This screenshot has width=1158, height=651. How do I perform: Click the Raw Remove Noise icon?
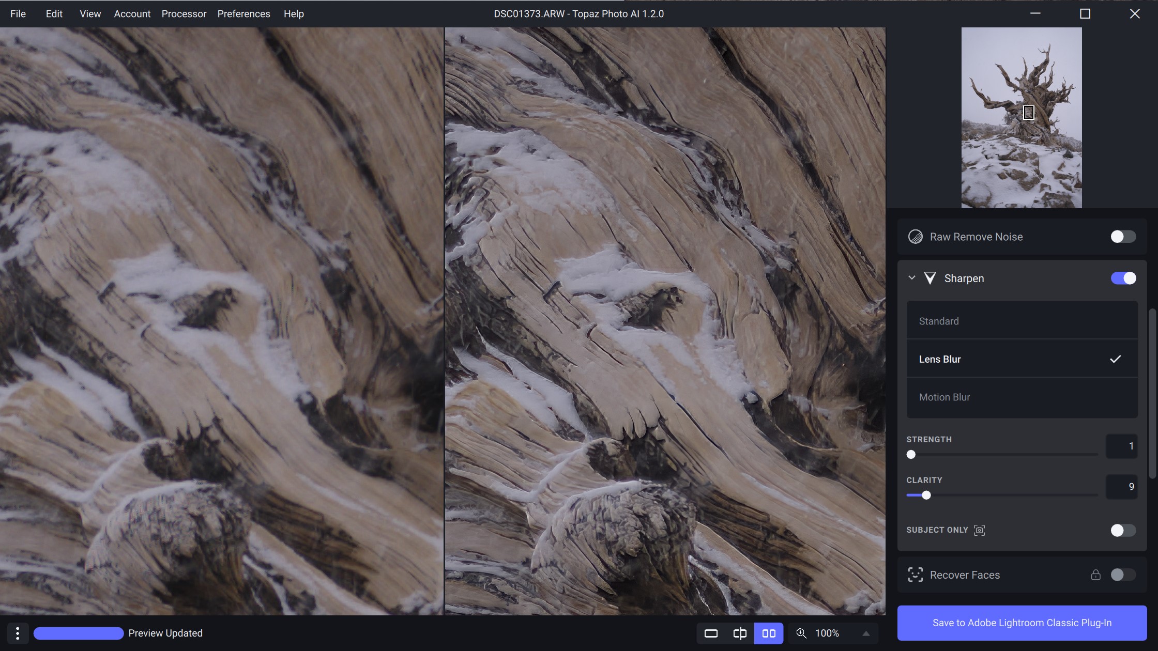(916, 237)
